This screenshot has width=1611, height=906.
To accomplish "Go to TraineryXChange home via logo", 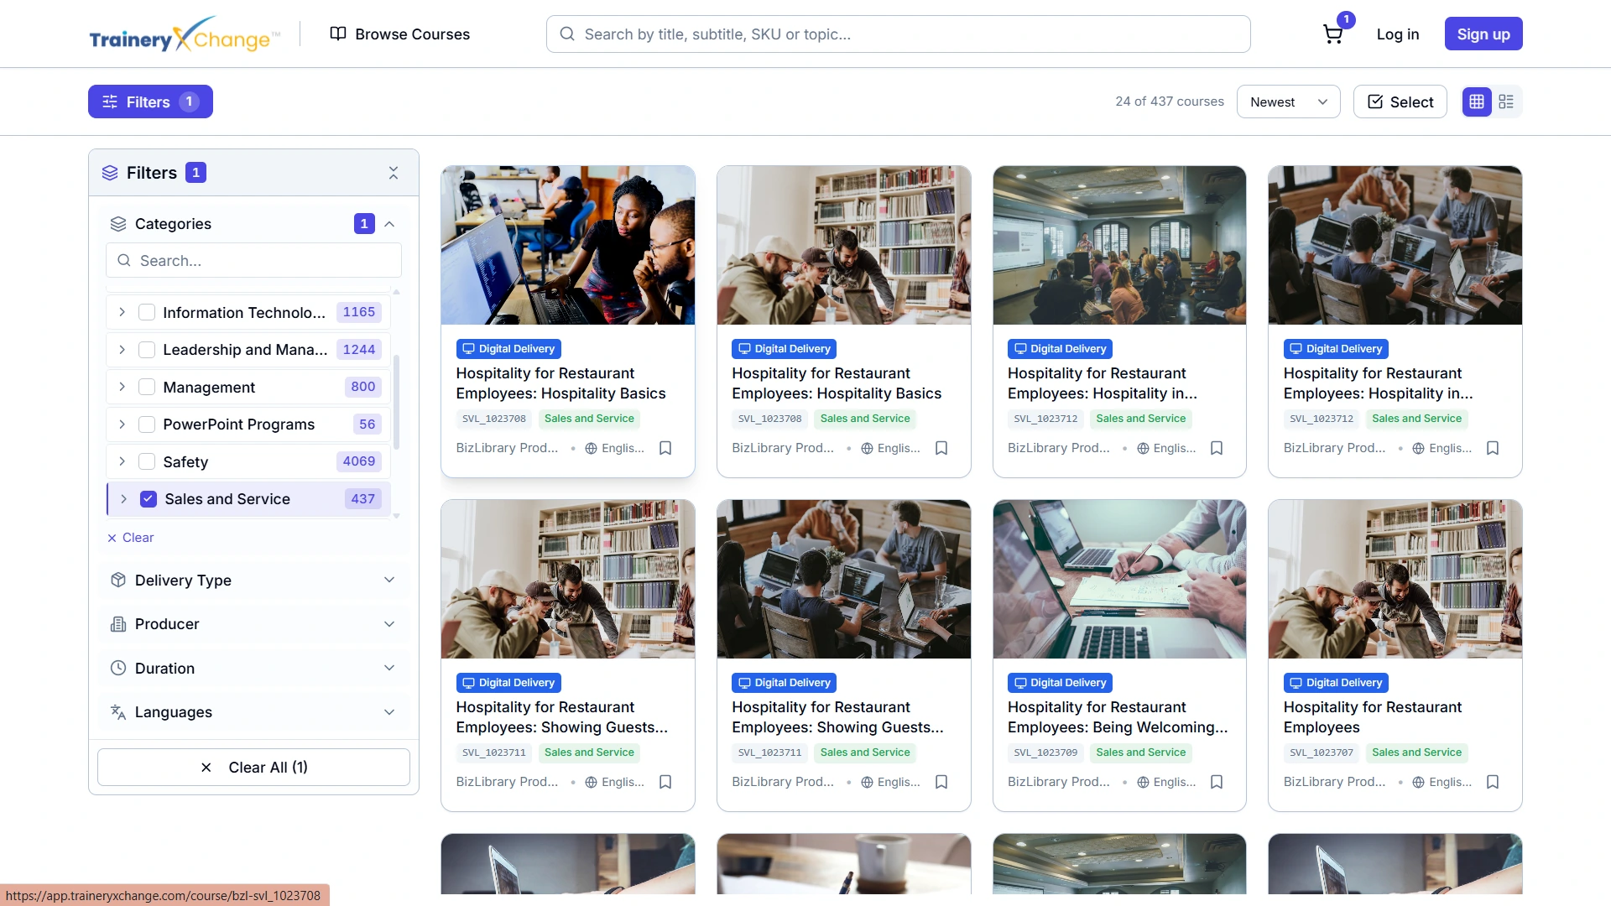I will click(x=185, y=35).
